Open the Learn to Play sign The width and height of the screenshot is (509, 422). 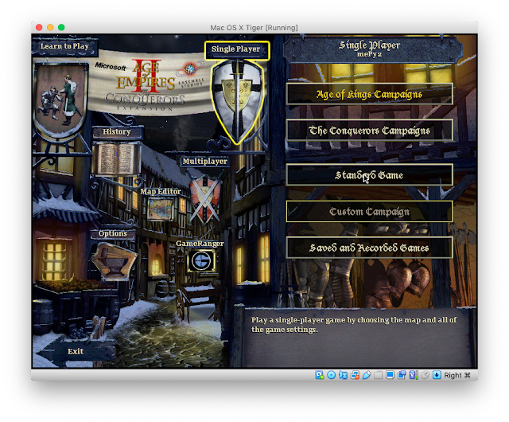point(64,46)
